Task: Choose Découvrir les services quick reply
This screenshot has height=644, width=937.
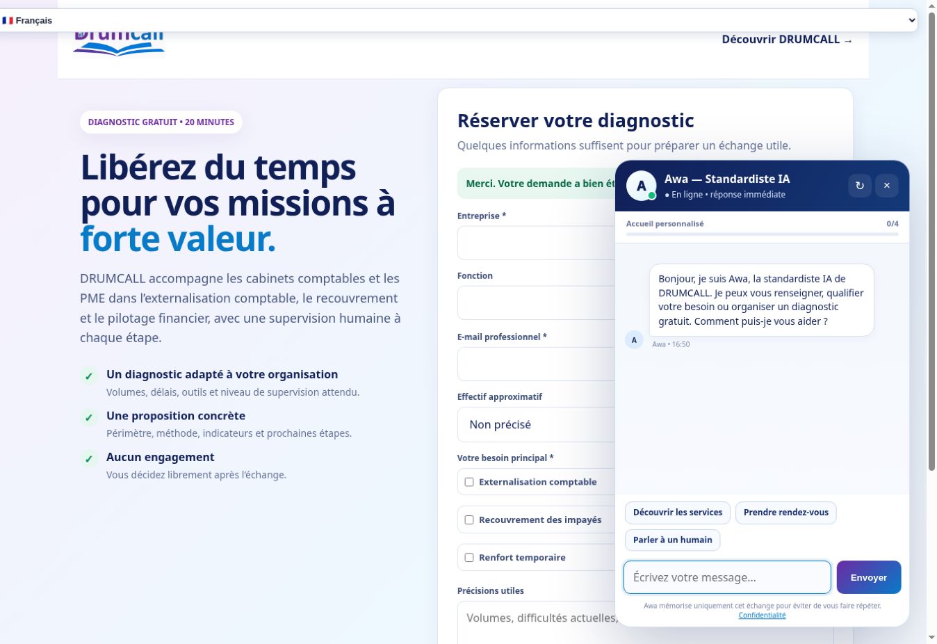Action: click(x=678, y=513)
